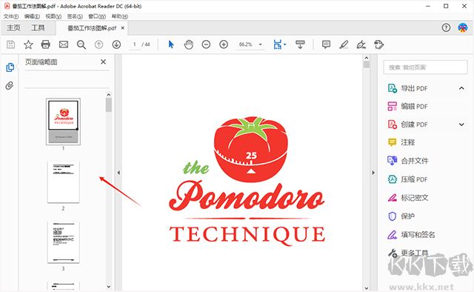Send file by email envelope icon
474x292 pixels.
64,44
